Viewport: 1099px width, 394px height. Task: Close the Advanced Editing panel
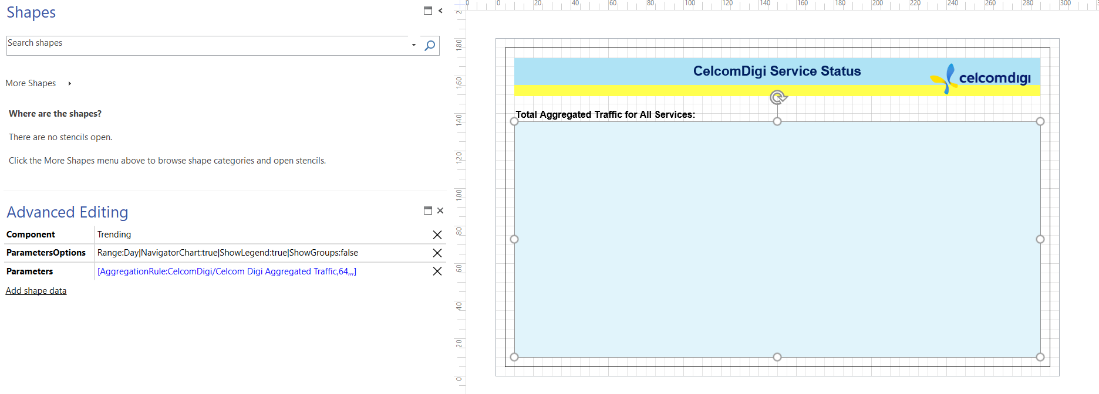[x=440, y=210]
